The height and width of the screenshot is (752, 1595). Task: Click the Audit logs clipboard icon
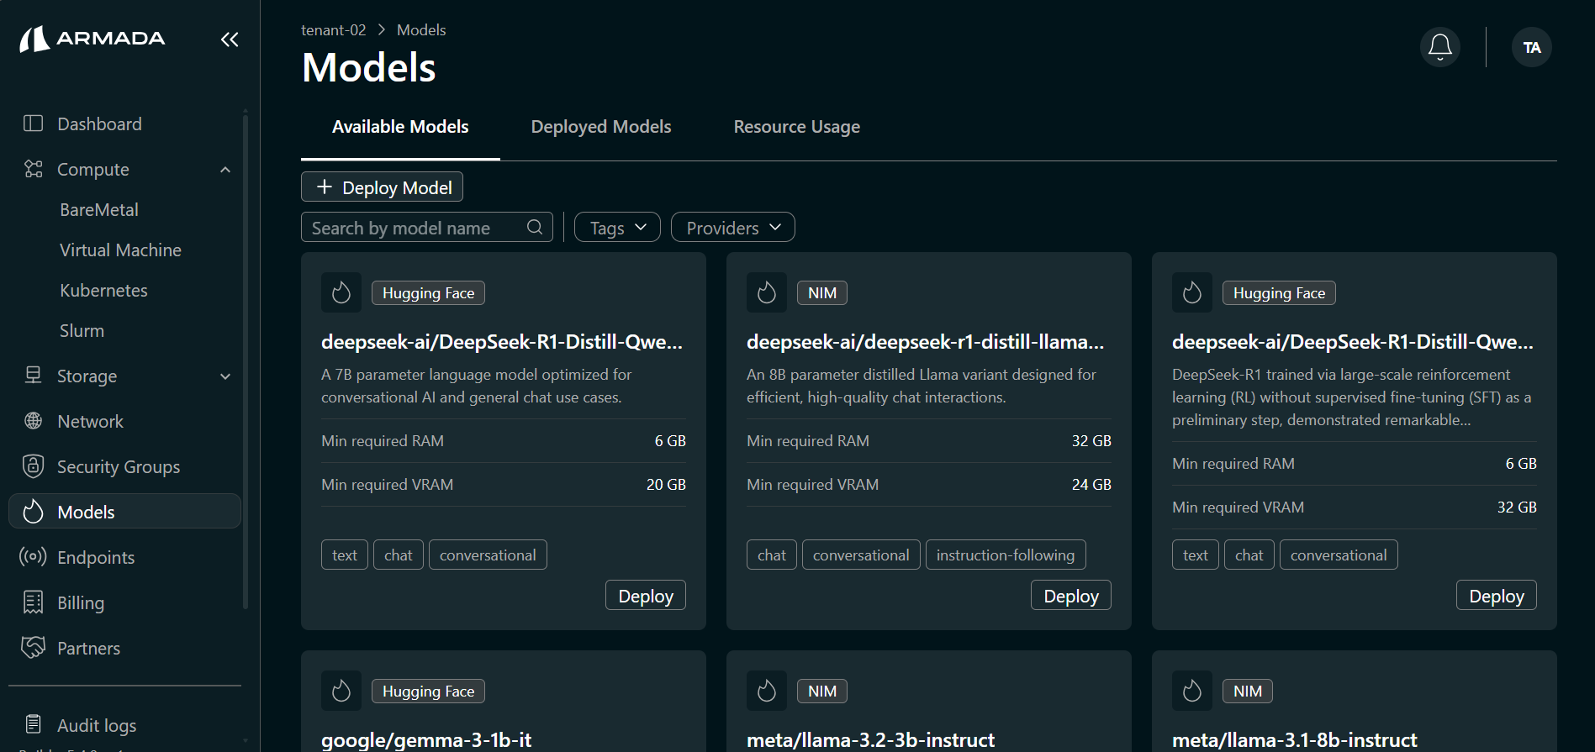click(x=33, y=724)
